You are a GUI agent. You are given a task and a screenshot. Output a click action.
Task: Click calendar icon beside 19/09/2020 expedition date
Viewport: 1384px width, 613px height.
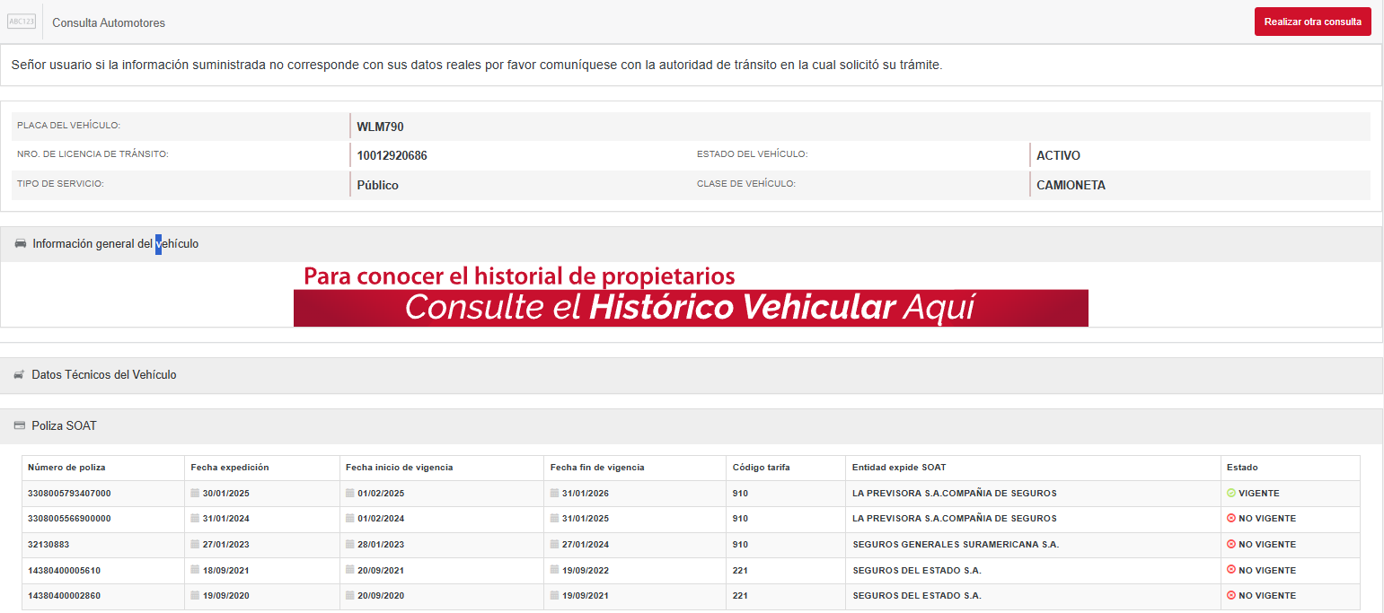coord(195,596)
